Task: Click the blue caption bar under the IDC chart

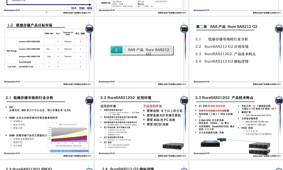Action: coord(69,151)
